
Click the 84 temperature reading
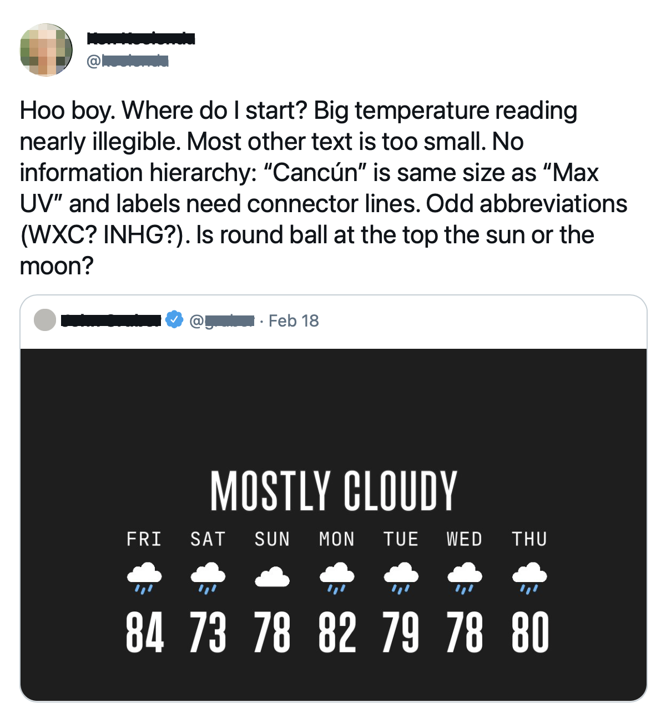[x=144, y=632]
